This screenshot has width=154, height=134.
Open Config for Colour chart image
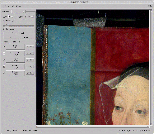coord(30,53)
